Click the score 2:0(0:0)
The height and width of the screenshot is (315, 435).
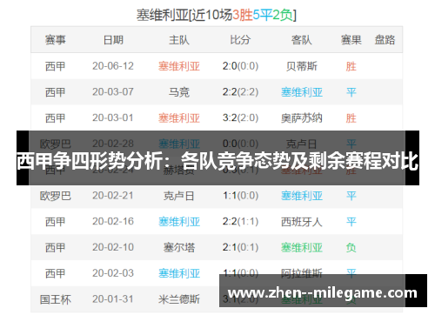tap(240, 66)
